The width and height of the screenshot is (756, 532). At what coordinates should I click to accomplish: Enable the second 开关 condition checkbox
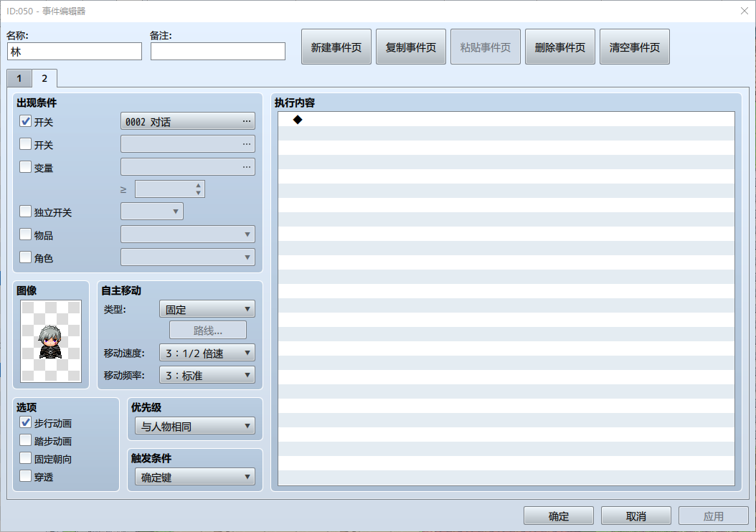click(x=26, y=143)
